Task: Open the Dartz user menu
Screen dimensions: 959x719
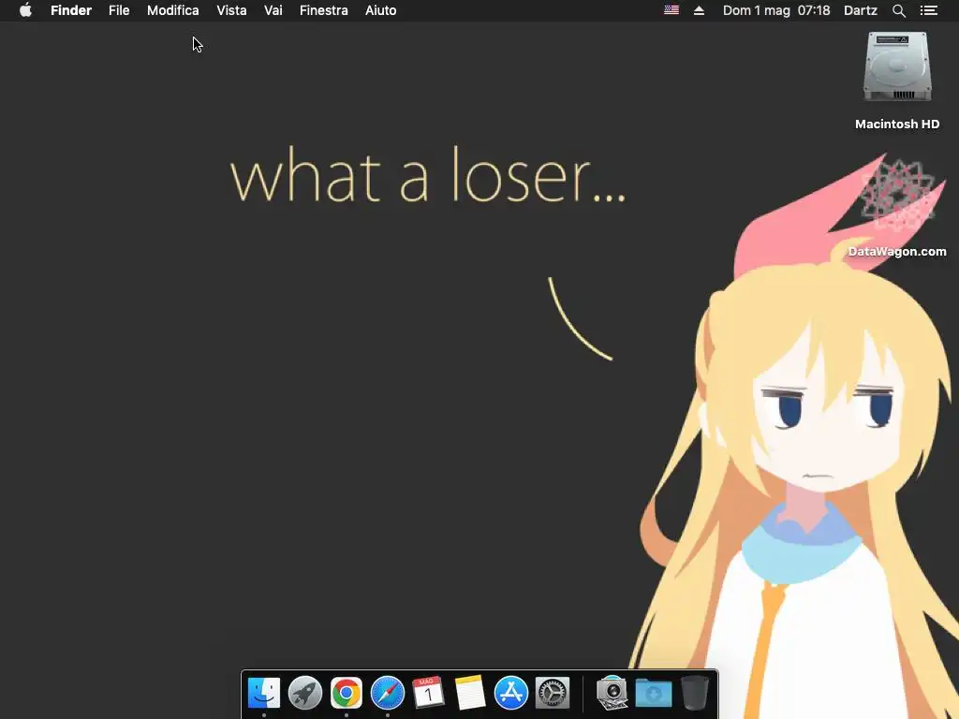Action: point(860,10)
